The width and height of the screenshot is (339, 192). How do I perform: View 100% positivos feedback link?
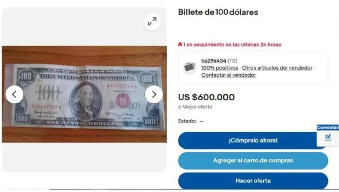point(220,68)
